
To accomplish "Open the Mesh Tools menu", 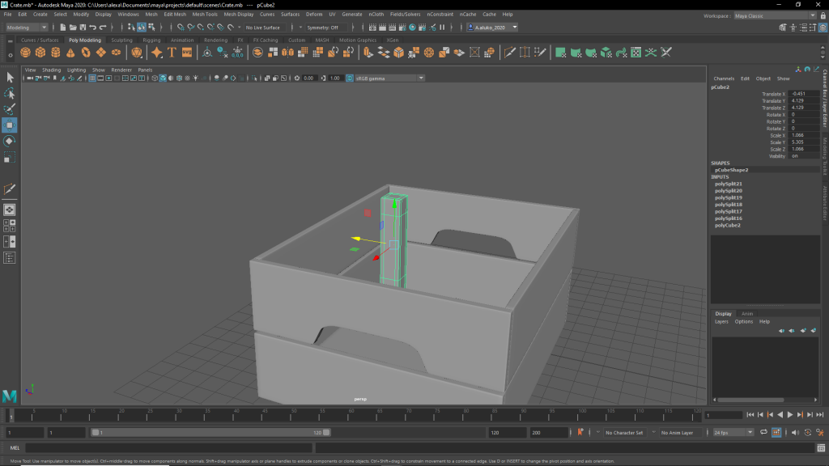I will point(204,15).
